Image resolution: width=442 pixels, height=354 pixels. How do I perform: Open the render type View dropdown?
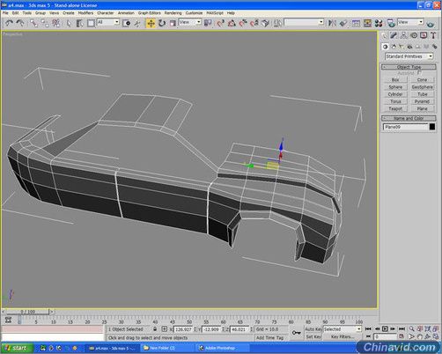[x=410, y=22]
